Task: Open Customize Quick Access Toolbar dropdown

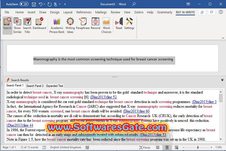Action: pyautogui.click(x=65, y=4)
